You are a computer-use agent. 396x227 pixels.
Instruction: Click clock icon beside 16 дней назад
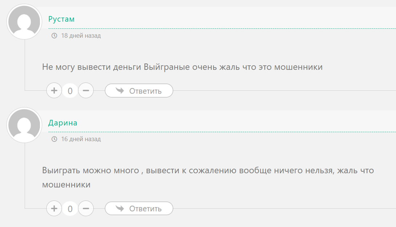pos(54,139)
